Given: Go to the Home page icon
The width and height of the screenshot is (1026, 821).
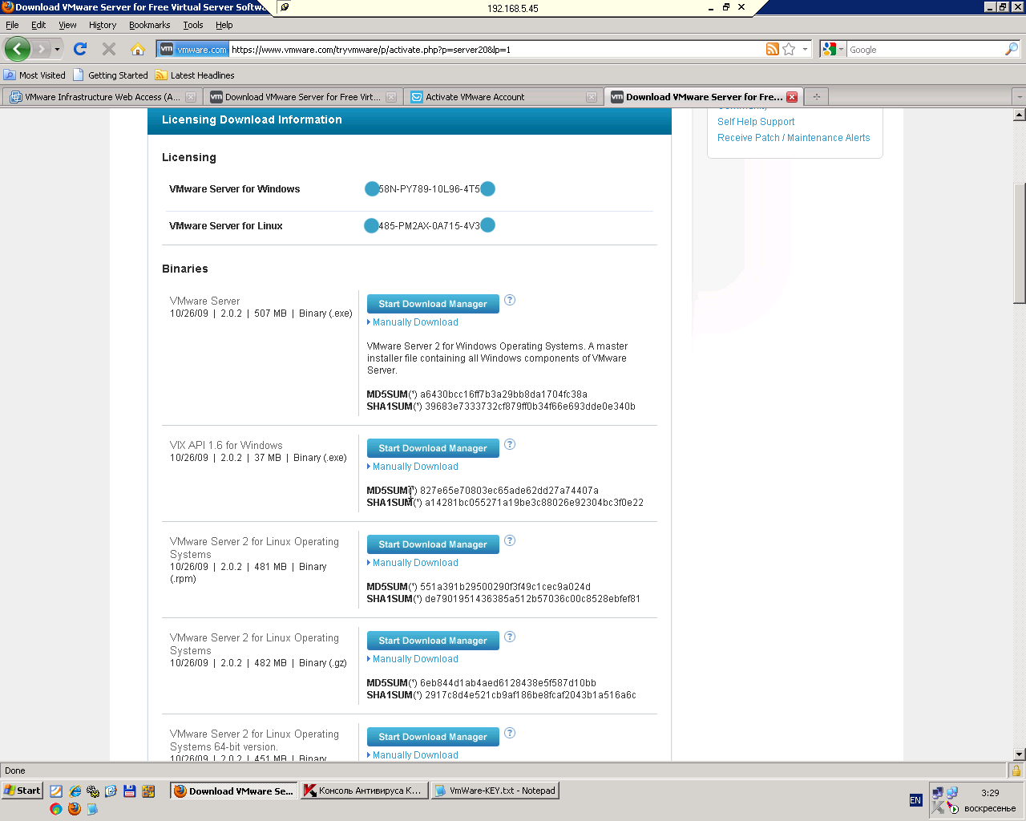Looking at the screenshot, I should (x=138, y=49).
